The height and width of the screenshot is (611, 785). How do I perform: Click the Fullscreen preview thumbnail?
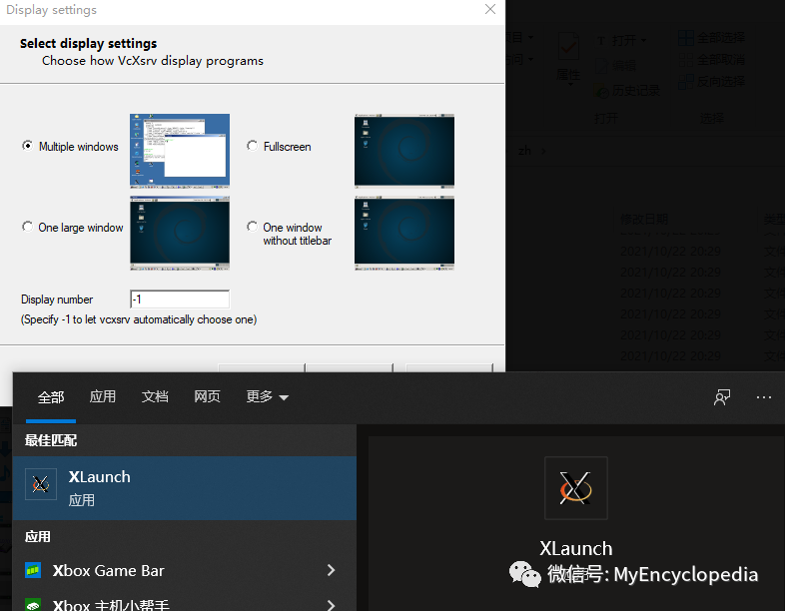[404, 151]
